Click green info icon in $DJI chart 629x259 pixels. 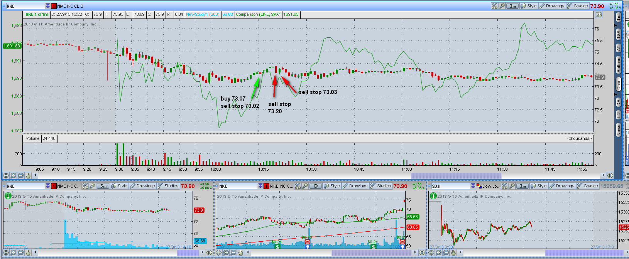(433, 196)
